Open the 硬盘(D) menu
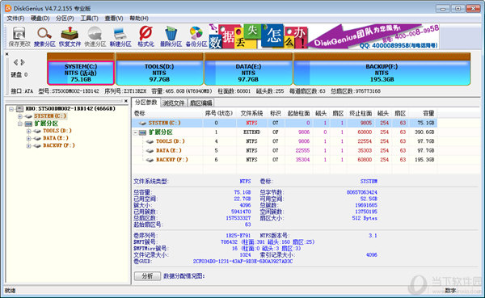The width and height of the screenshot is (485, 298). tap(40, 19)
